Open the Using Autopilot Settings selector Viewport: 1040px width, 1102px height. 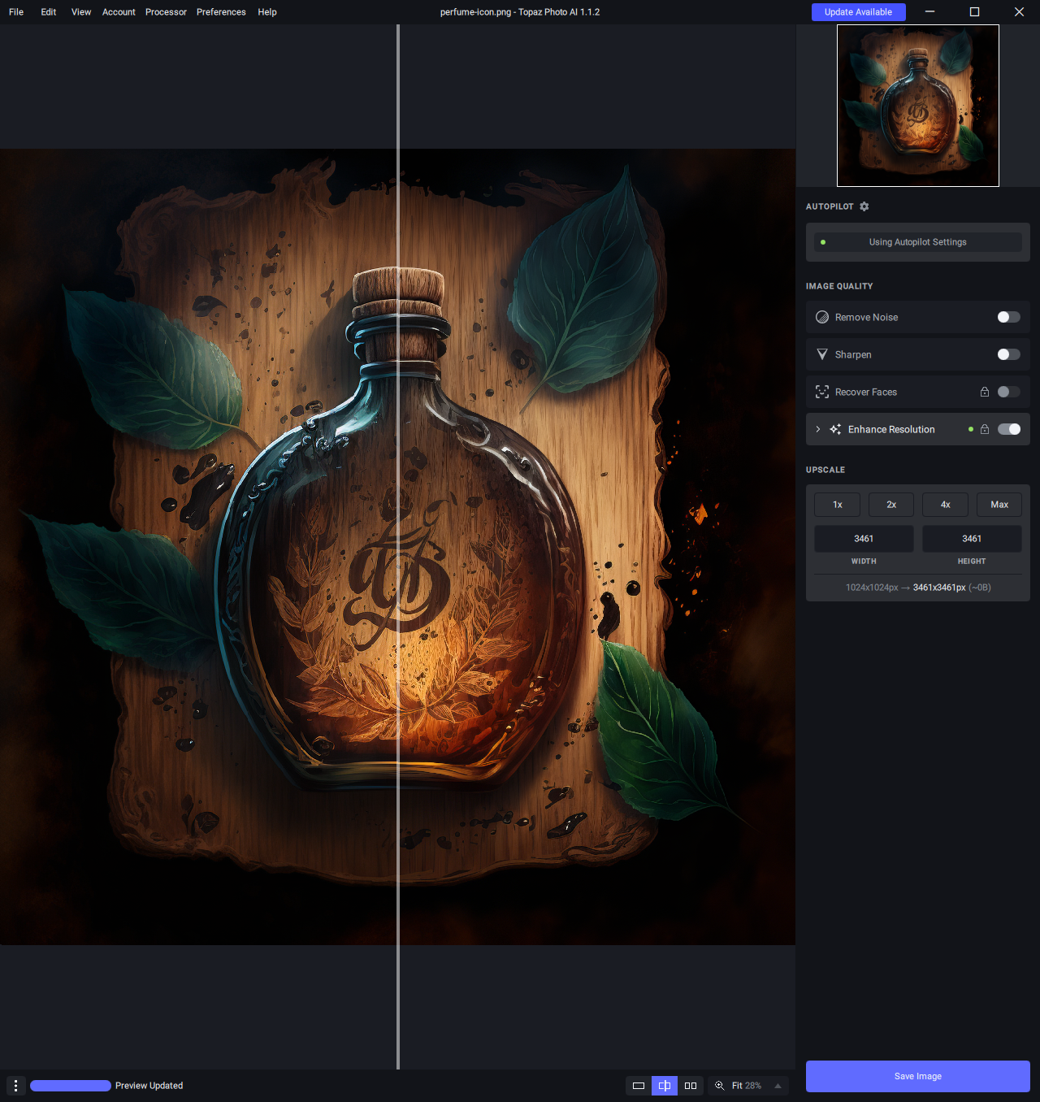point(917,242)
